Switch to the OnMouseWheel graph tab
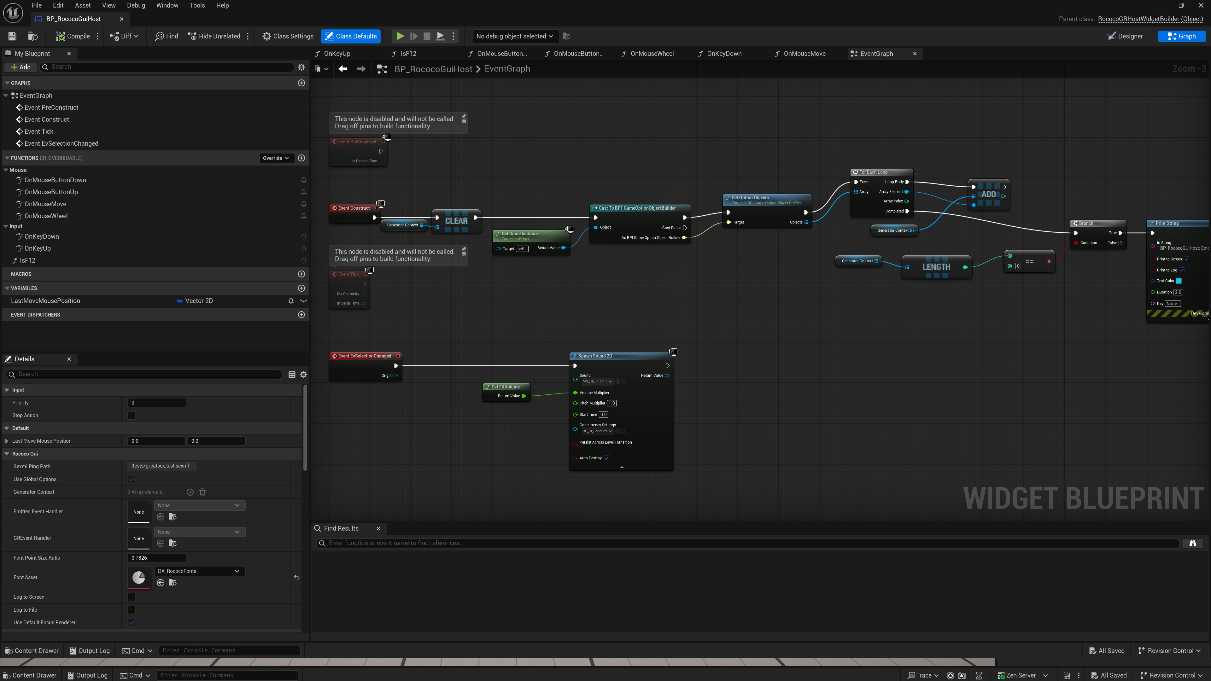 coord(652,54)
